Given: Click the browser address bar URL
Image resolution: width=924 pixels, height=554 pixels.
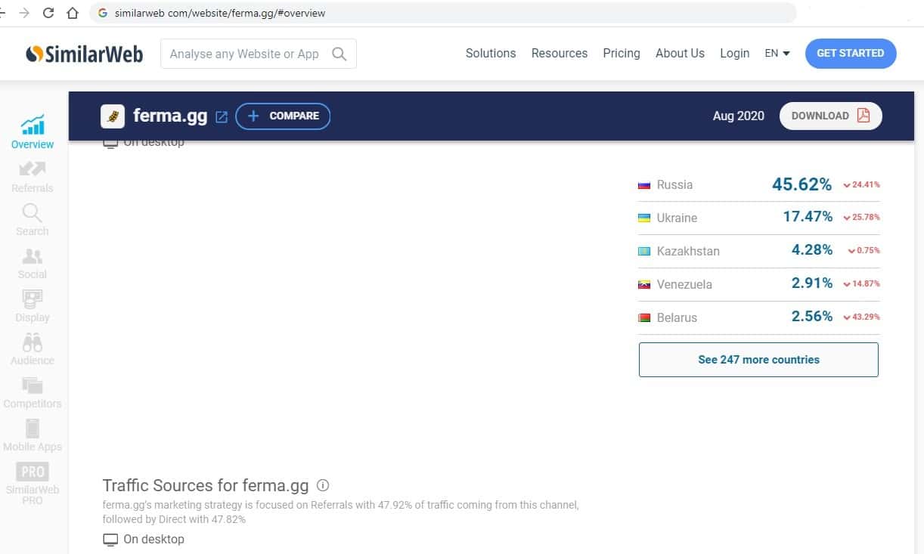Looking at the screenshot, I should point(220,13).
